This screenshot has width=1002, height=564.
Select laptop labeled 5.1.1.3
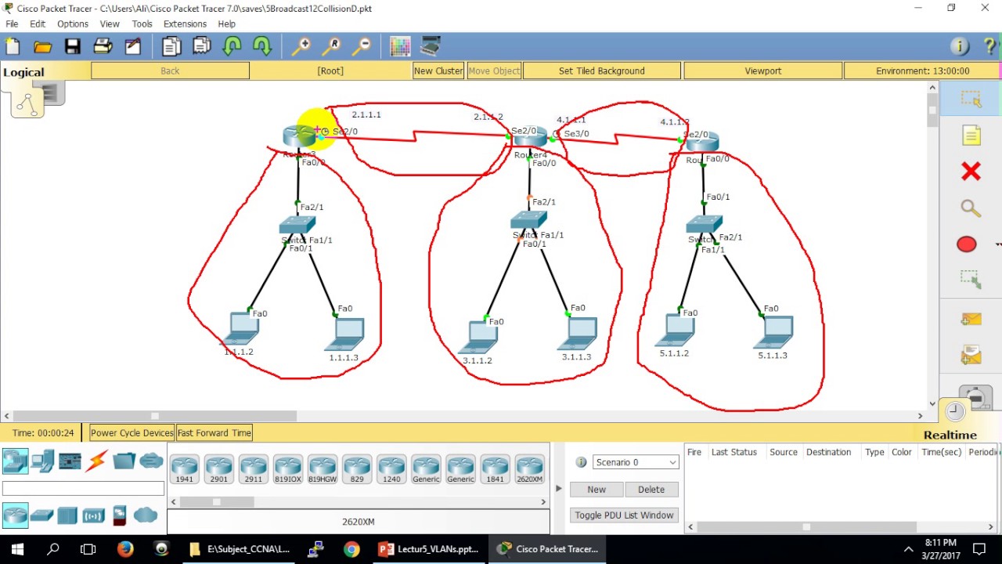click(773, 332)
